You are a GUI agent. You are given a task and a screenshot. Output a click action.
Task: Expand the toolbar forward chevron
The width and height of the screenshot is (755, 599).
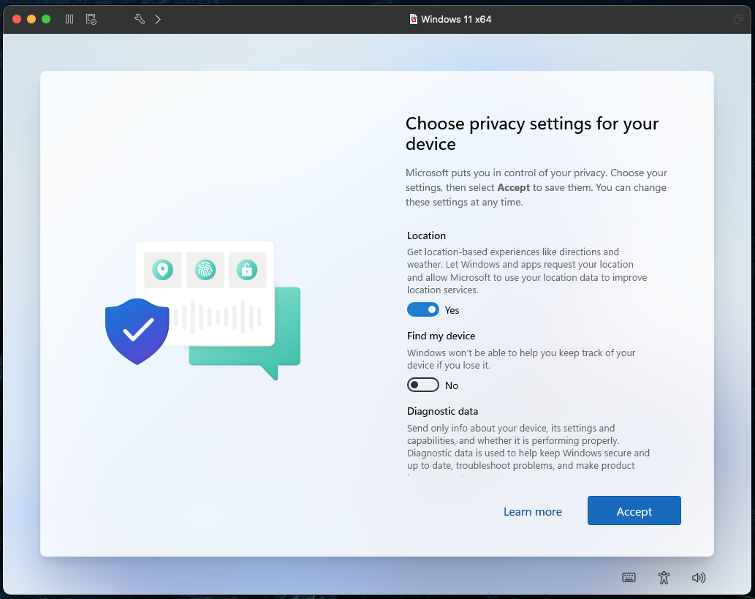[x=158, y=19]
